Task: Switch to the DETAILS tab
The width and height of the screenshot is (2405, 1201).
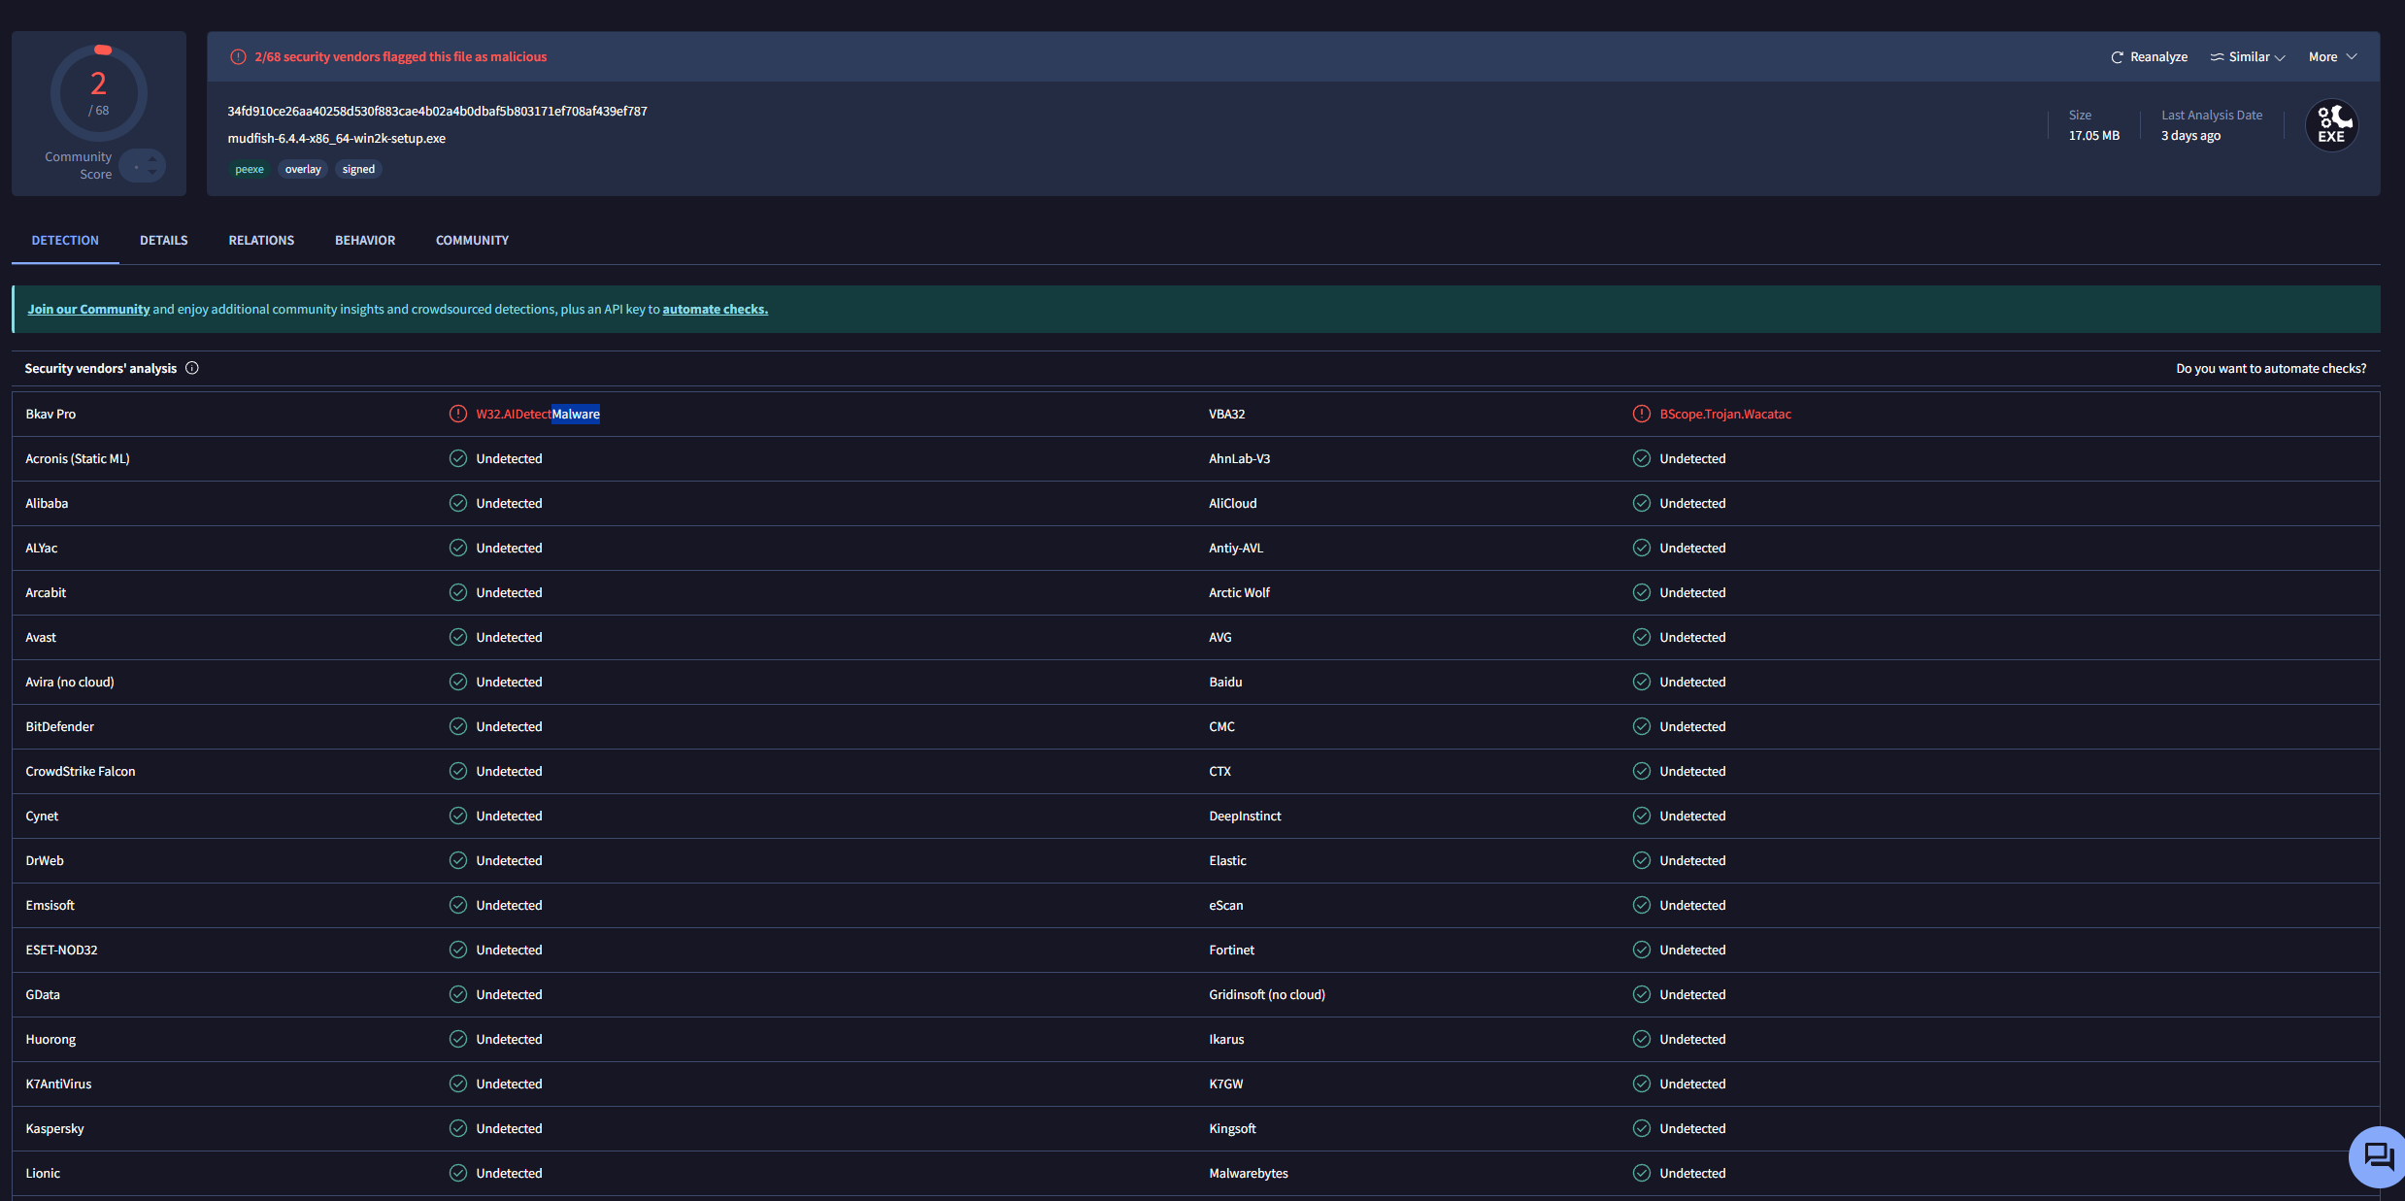Action: tap(163, 240)
